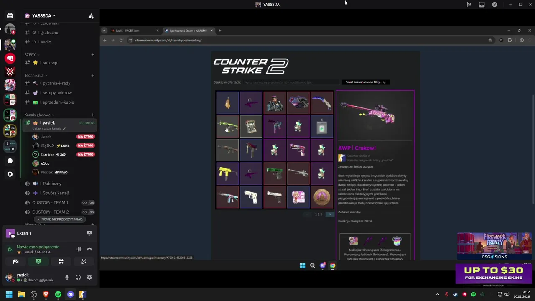
Task: Disconnect from voice channel
Action: [89, 249]
